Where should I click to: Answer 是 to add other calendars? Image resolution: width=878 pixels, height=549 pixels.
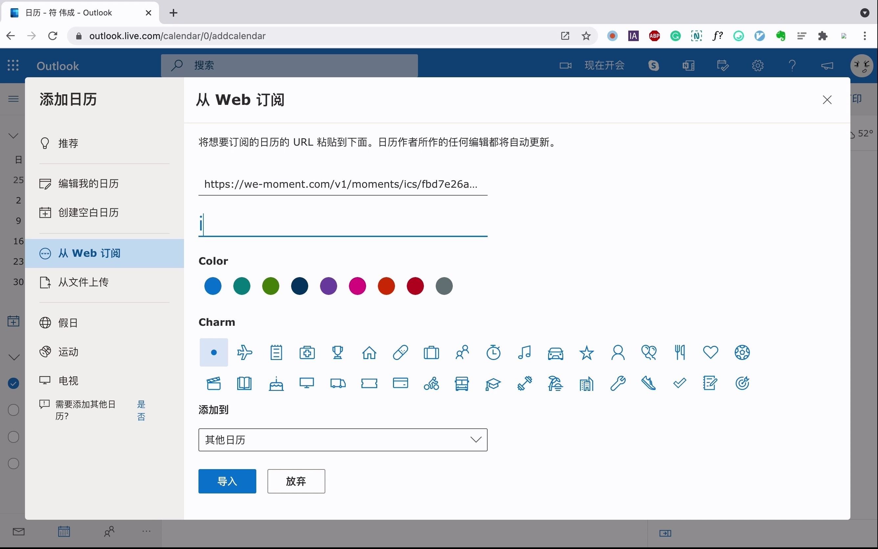pos(141,404)
